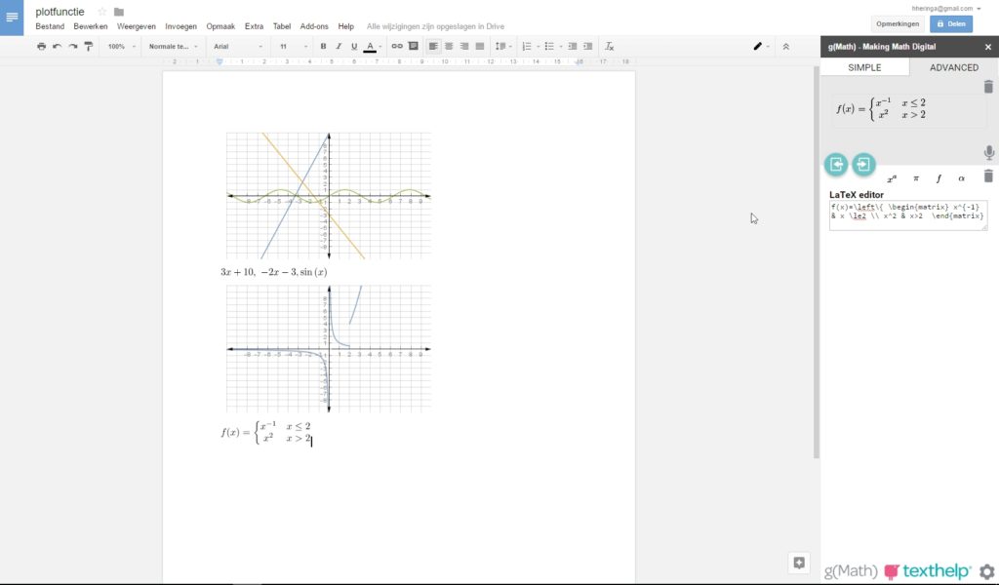Open Opmerkingen panel
The image size is (999, 585).
[898, 23]
